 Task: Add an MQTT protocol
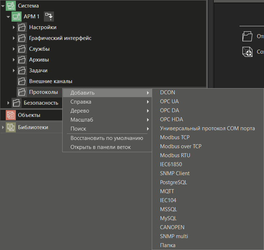coord(167,191)
